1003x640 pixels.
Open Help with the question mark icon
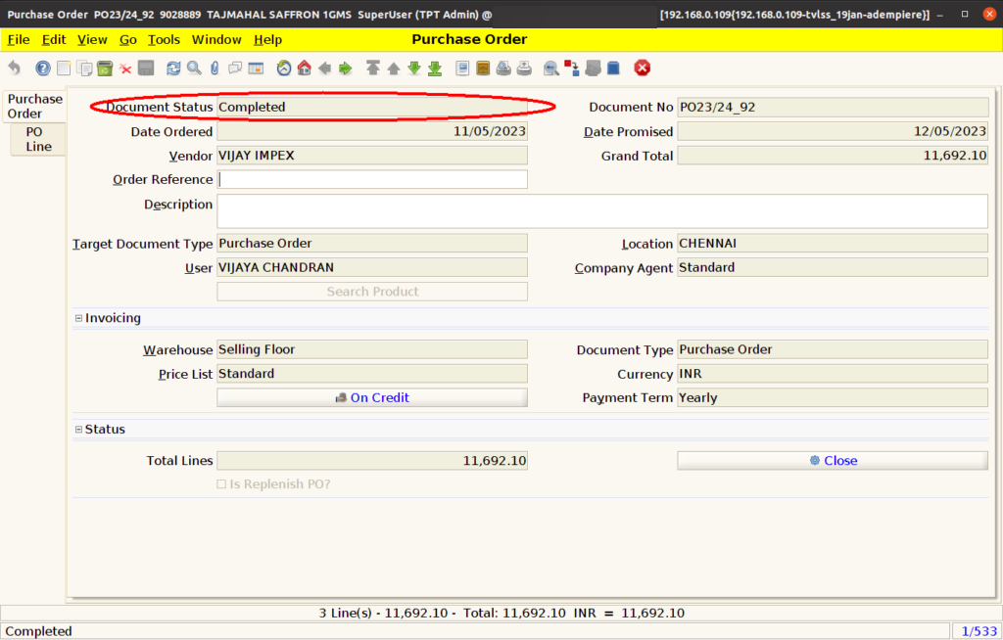(43, 68)
